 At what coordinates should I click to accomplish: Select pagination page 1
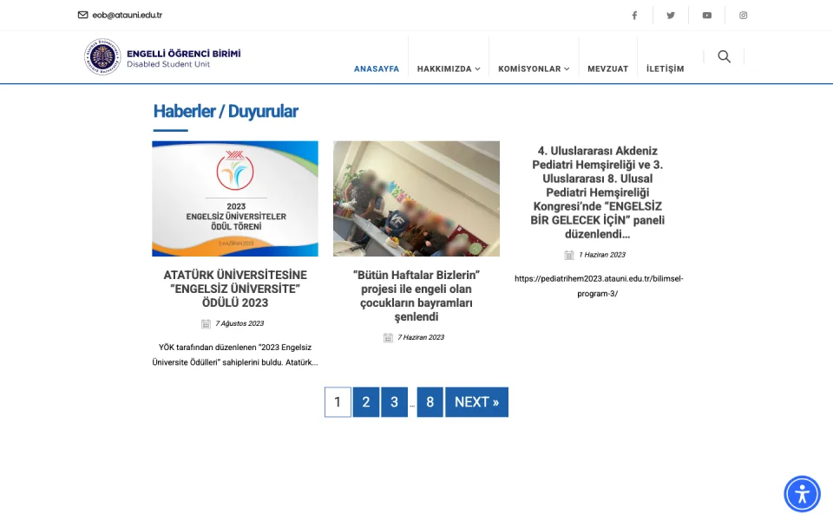pos(338,402)
